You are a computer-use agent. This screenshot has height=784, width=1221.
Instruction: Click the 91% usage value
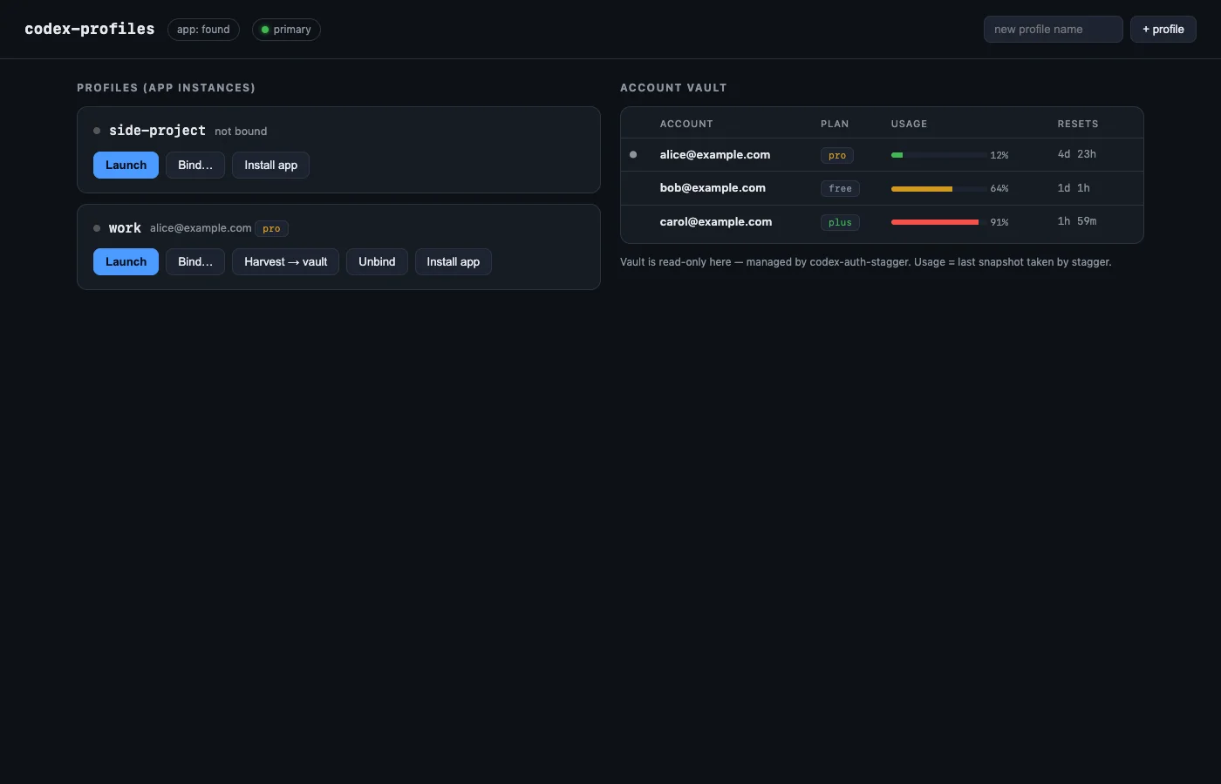[x=999, y=222]
